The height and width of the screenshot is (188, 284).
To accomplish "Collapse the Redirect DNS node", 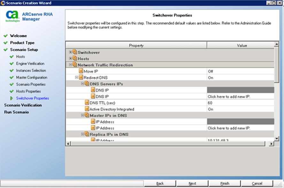I will tap(76, 77).
